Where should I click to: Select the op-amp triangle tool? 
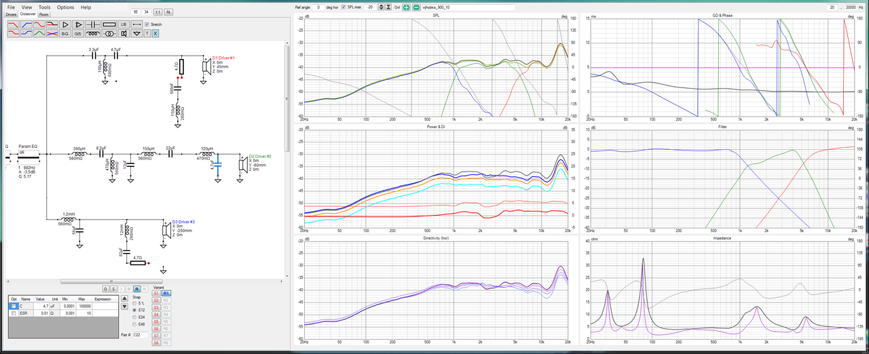78,24
